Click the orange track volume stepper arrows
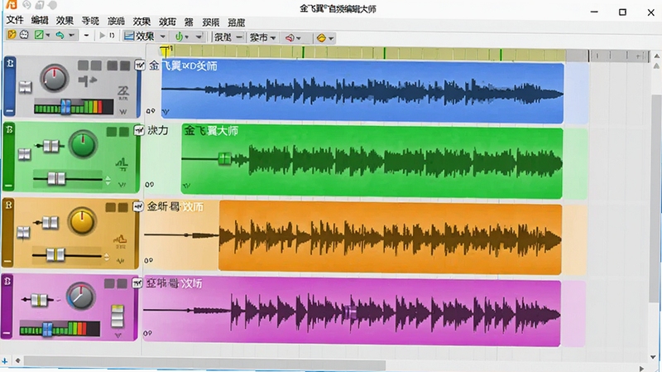Screen dimensions: 662x372 [107, 257]
